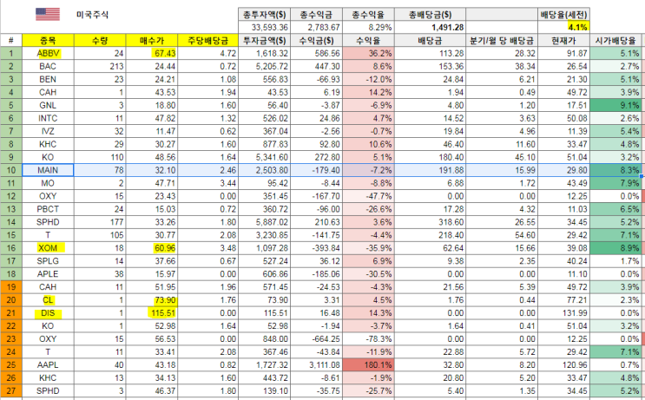
Task: Select the current price 131.99 cell
Action: coord(564,313)
